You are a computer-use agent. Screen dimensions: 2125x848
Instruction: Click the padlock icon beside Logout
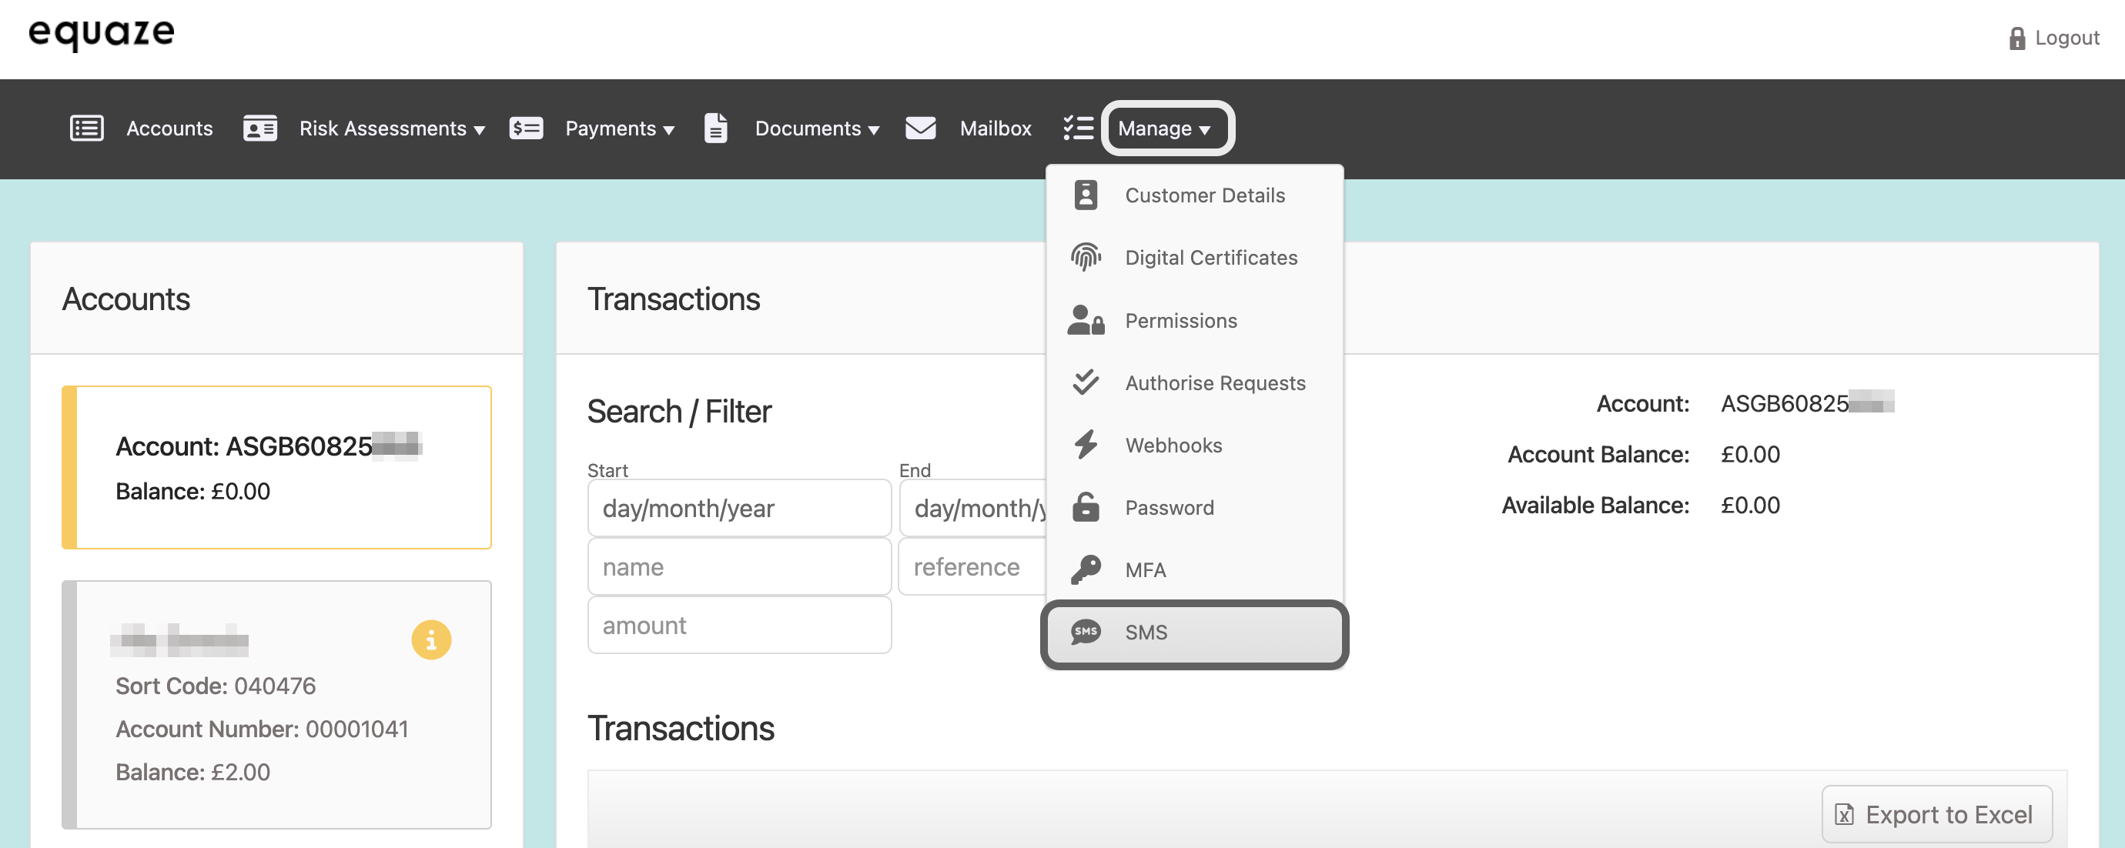coord(2016,38)
